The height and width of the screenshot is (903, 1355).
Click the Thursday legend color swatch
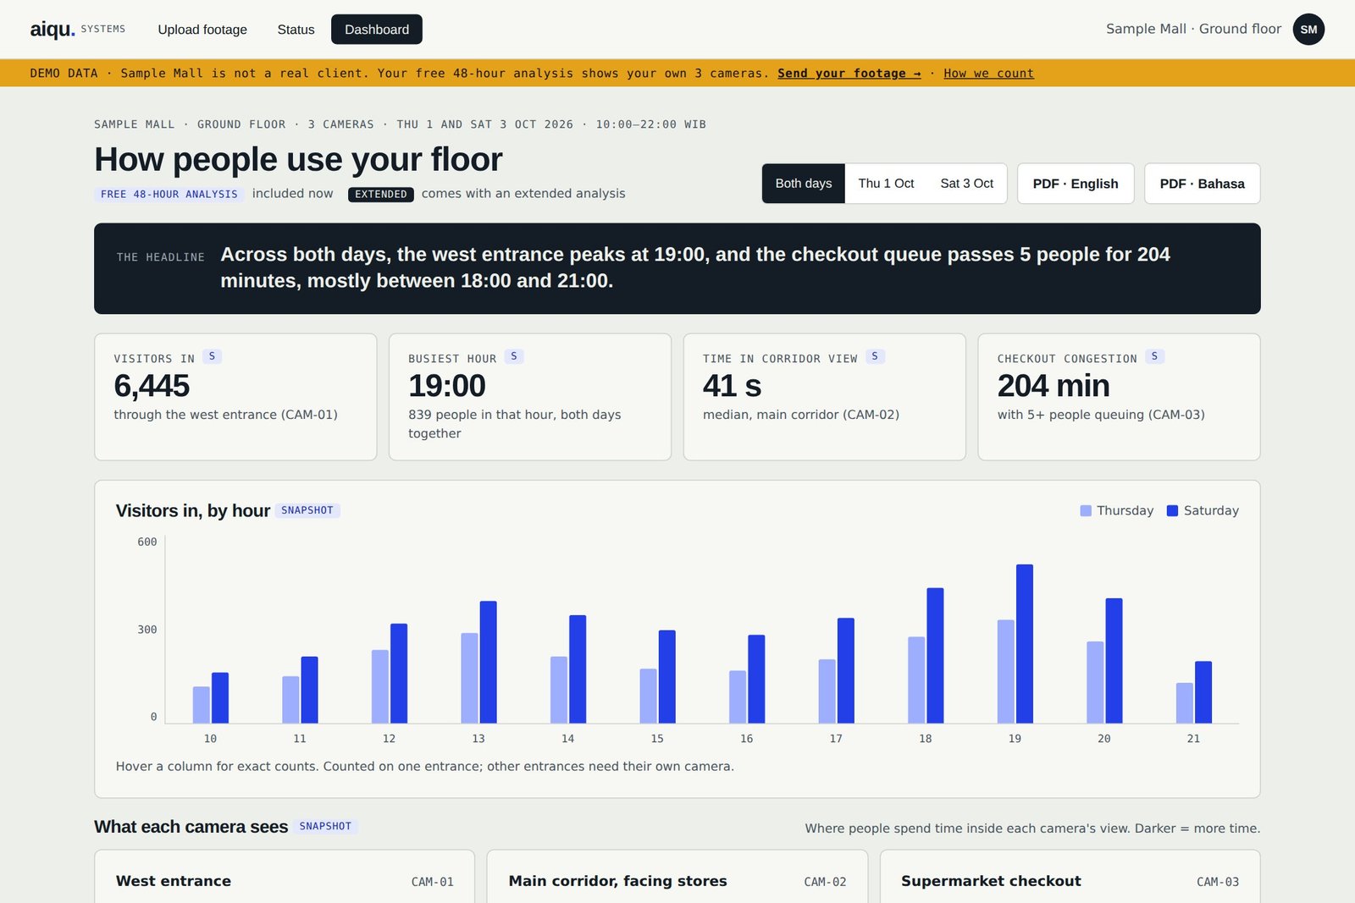[1086, 510]
